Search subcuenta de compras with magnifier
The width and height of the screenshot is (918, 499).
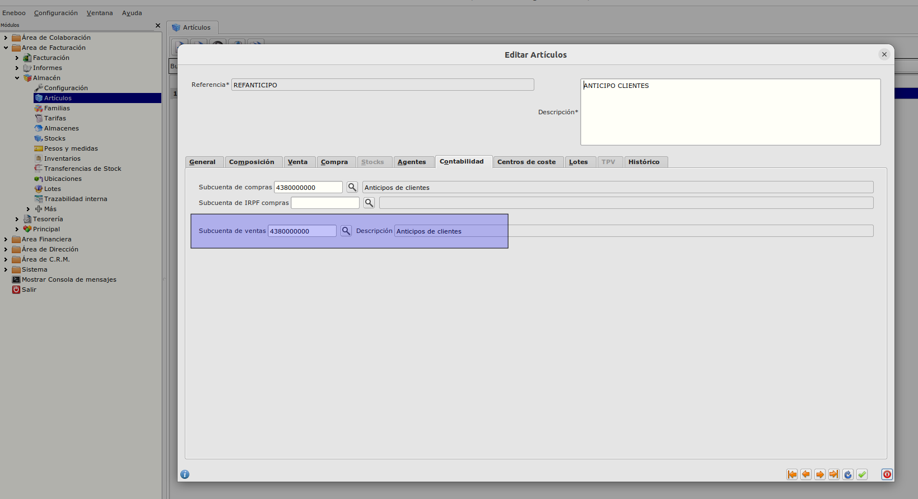[352, 187]
